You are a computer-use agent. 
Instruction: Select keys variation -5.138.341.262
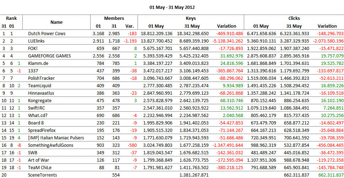(x=228, y=41)
